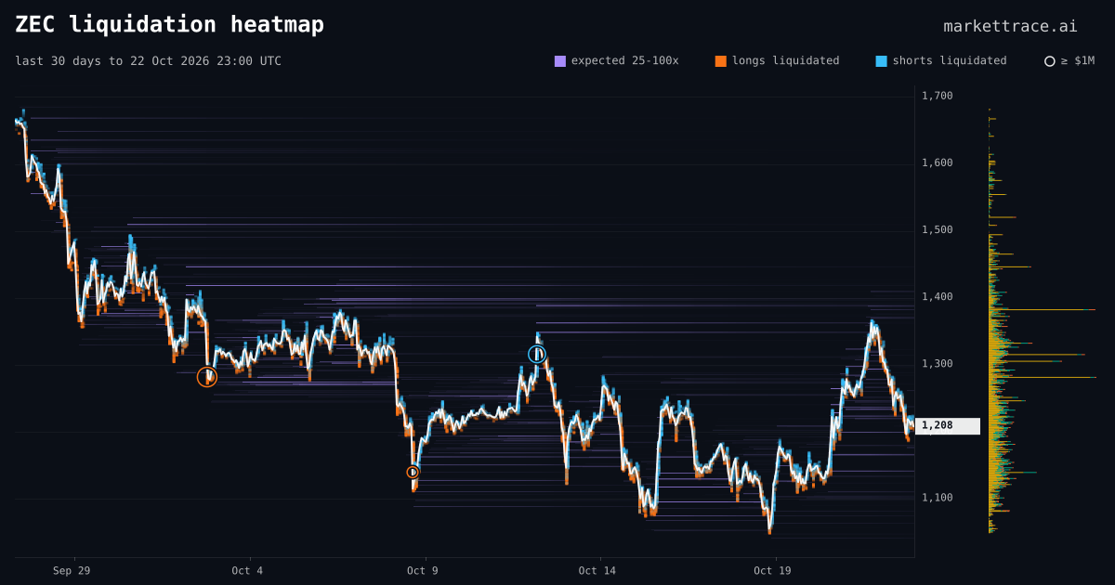Click the 1,500 price axis label

[x=937, y=229]
